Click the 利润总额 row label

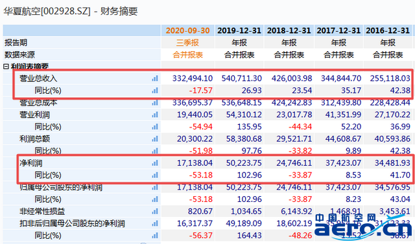pos(34,139)
